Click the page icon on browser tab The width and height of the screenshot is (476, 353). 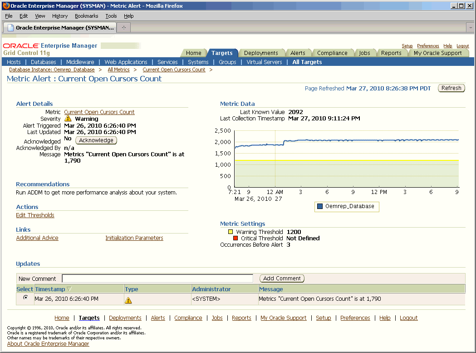(10, 28)
